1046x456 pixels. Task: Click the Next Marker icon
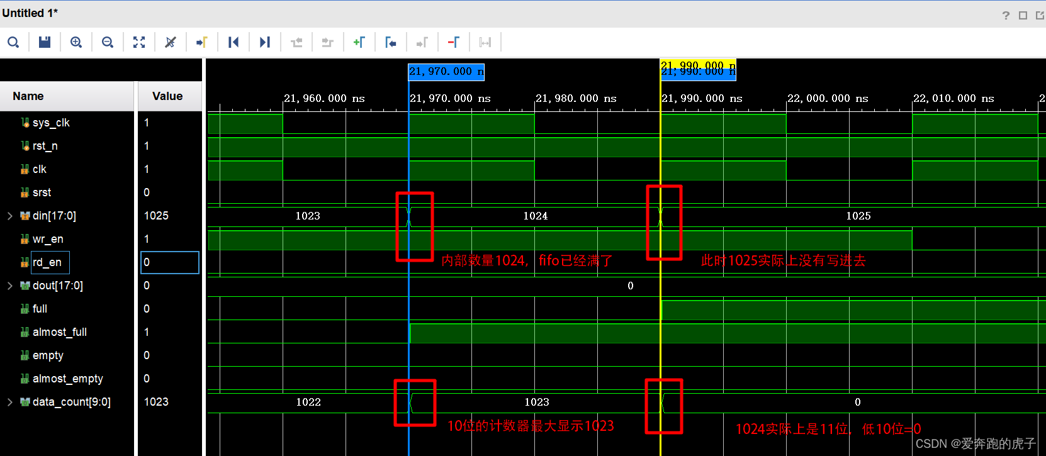pyautogui.click(x=422, y=42)
